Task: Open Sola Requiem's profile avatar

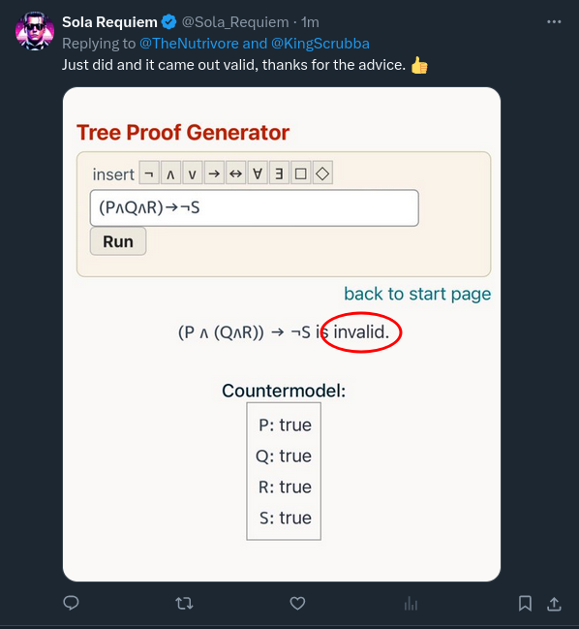Action: [x=35, y=31]
